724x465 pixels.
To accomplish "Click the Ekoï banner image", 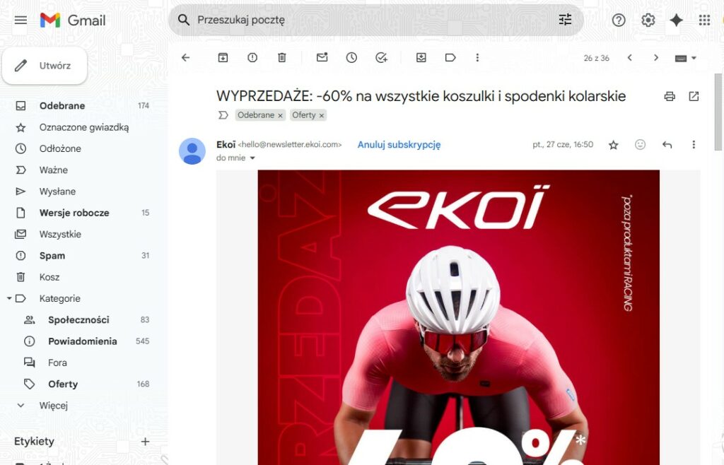I will pos(458,317).
